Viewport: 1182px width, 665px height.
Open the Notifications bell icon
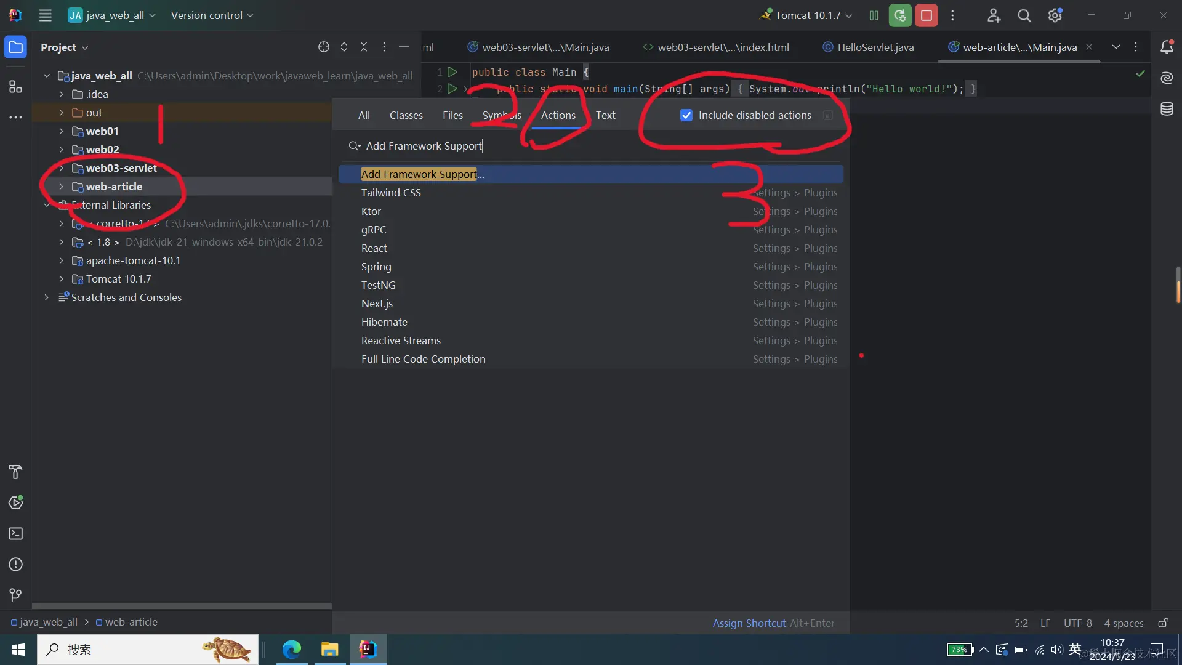(1167, 47)
